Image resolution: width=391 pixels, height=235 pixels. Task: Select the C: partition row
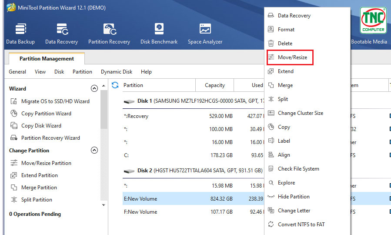(x=193, y=155)
